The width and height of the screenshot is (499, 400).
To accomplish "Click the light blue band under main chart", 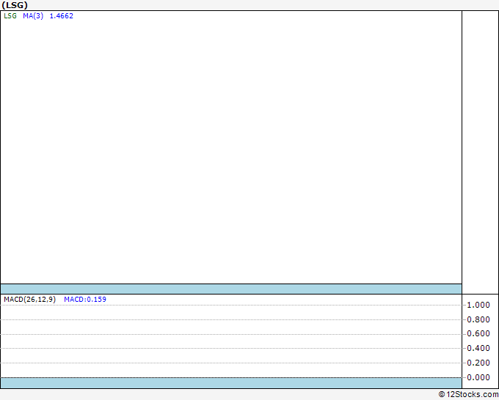I will pos(231,289).
